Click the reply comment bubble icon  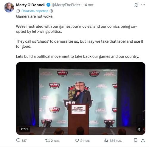[18, 140]
